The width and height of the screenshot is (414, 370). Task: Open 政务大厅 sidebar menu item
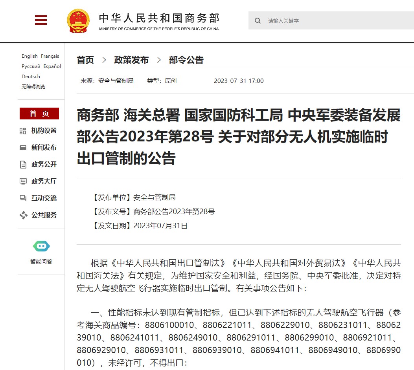coord(44,181)
